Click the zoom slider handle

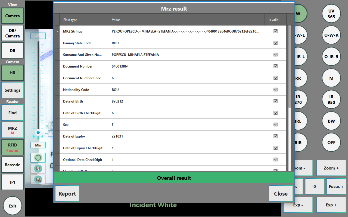pyautogui.click(x=38, y=133)
